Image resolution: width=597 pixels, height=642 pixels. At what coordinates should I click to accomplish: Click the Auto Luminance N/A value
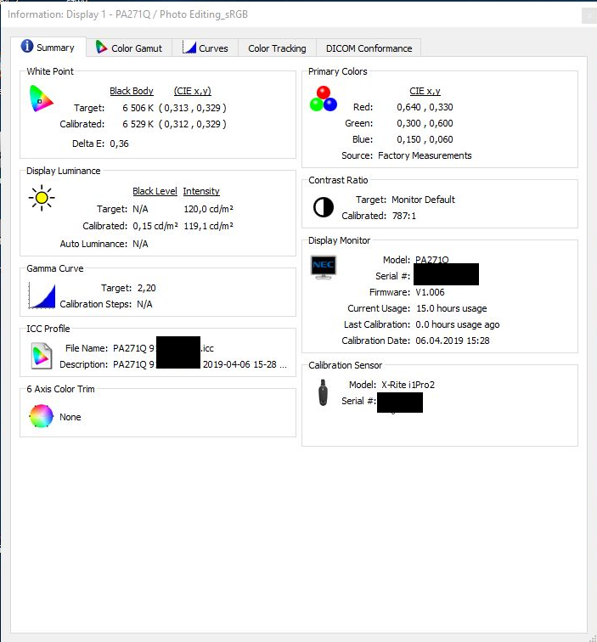[x=140, y=244]
